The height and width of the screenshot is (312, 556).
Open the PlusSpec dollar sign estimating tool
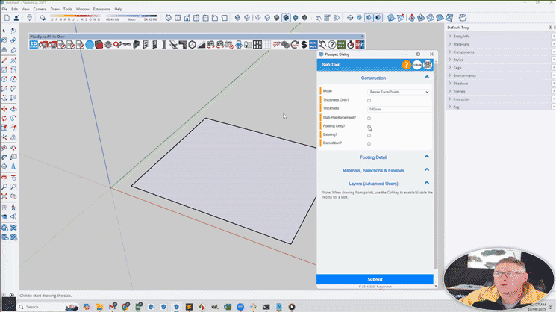click(304, 44)
